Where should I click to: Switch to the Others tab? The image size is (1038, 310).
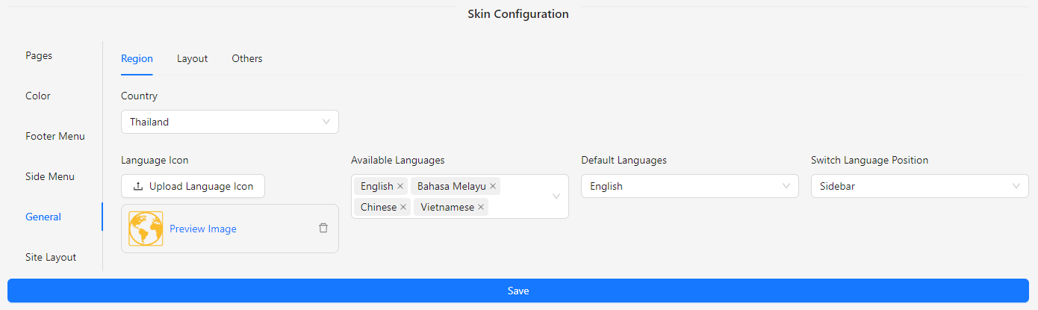point(247,58)
